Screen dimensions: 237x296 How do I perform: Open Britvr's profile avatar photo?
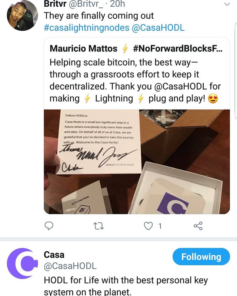[x=22, y=15]
